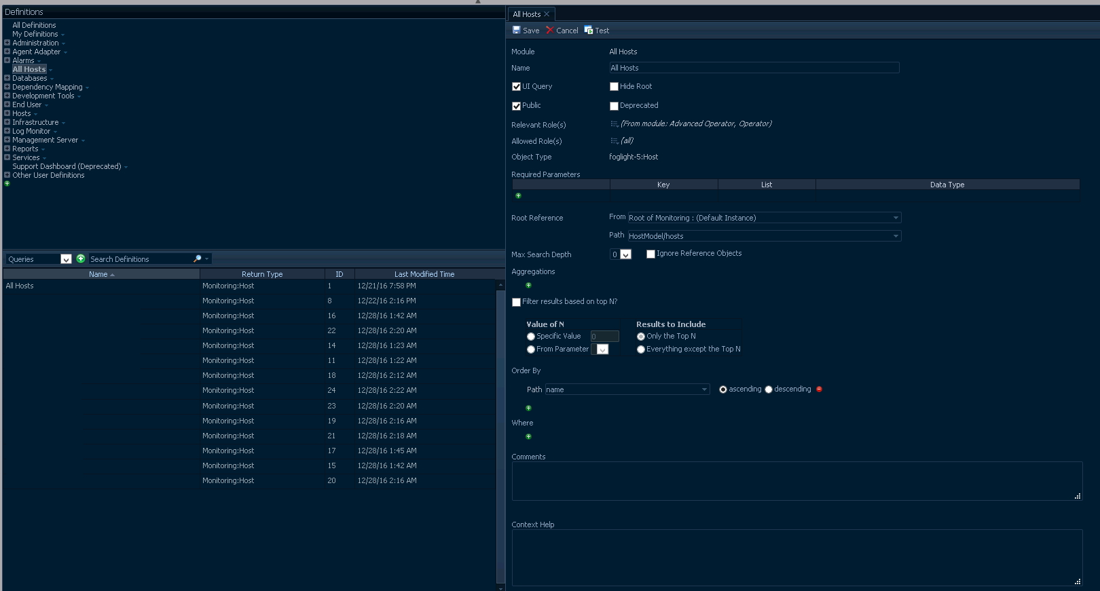Check Ignore Reference Objects
This screenshot has height=591, width=1100.
[x=650, y=254]
